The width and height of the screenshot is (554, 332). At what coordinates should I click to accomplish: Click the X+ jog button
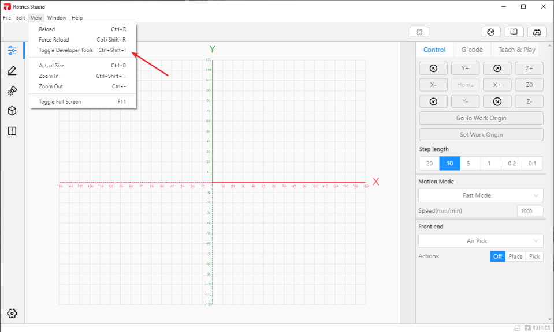click(497, 85)
